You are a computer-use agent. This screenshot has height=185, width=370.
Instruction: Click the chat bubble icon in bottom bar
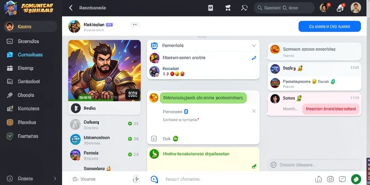click(342, 179)
